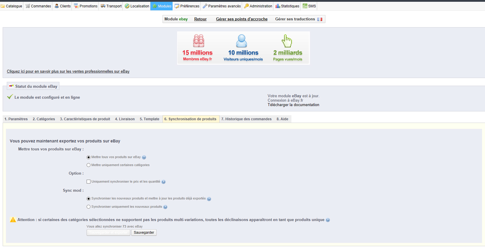Open the Paramètres avancés menu
The image size is (485, 250).
[222, 6]
